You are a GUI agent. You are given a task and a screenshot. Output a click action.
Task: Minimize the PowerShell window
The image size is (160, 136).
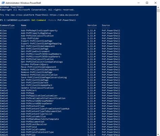click(138, 3)
